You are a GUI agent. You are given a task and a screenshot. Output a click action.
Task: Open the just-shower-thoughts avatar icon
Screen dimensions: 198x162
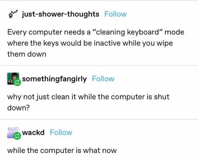coord(13,14)
